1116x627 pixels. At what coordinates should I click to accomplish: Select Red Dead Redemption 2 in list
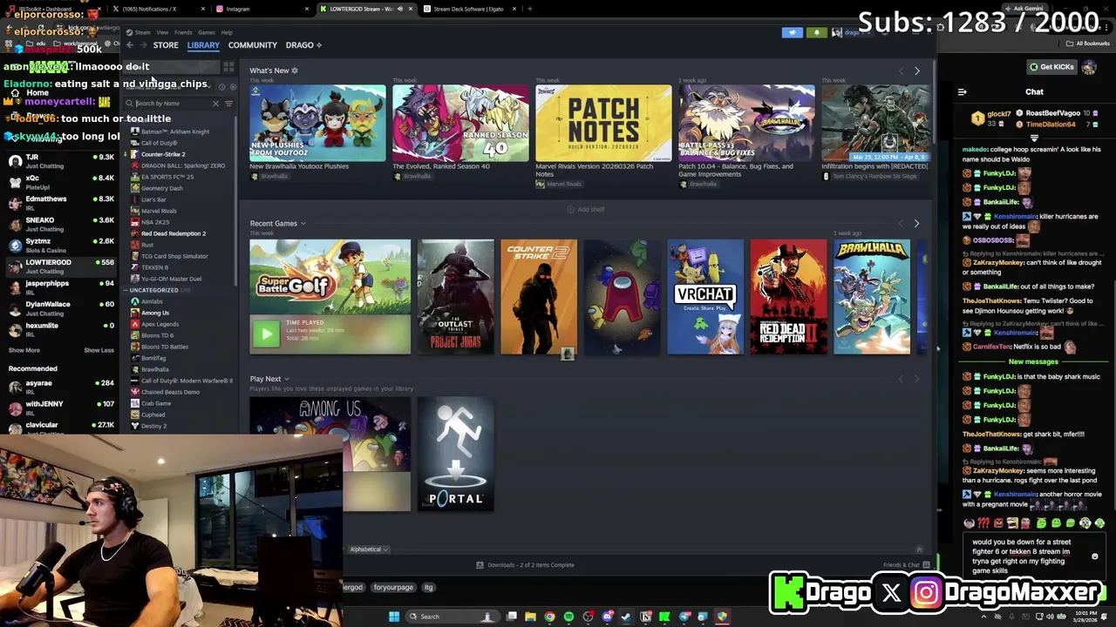174,233
